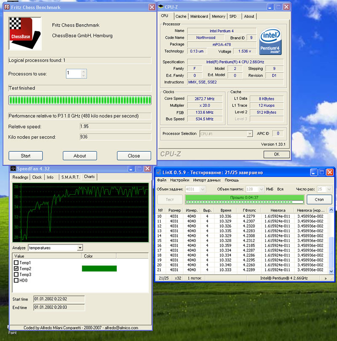Click the Value column header in SpeedFan

pos(47,256)
